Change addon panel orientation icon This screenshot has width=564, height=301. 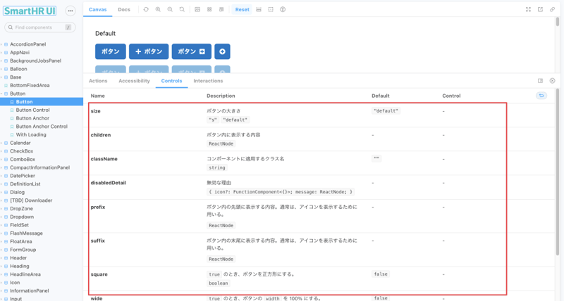(x=540, y=81)
